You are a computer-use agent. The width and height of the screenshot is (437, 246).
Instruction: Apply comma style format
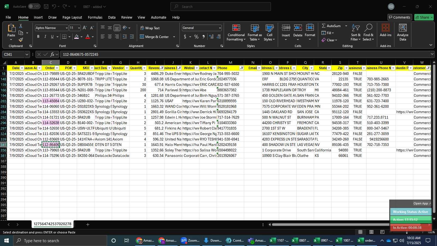click(x=203, y=37)
